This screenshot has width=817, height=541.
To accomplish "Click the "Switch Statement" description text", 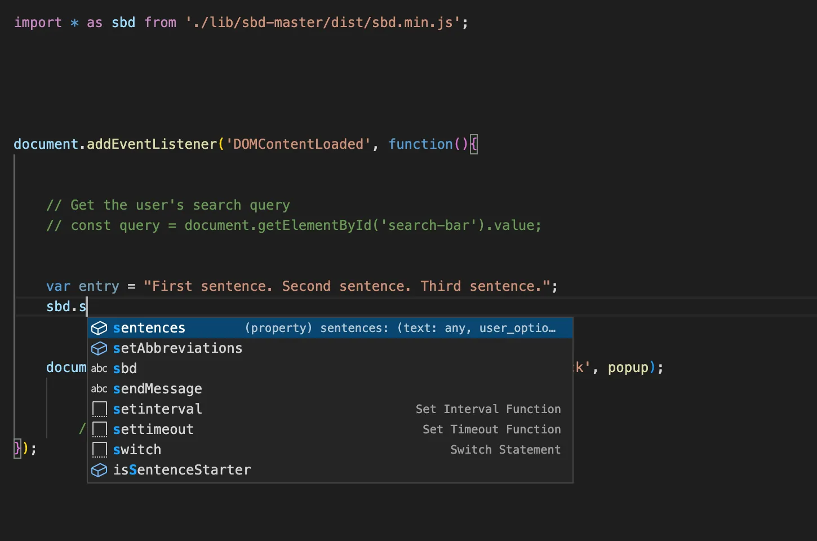I will click(x=505, y=450).
